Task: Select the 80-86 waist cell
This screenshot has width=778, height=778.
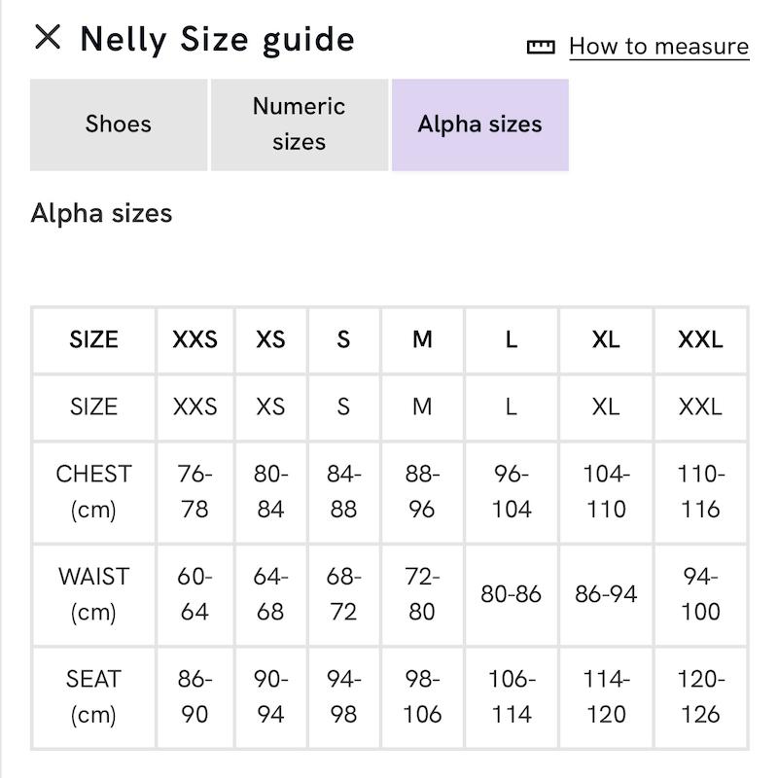Action: (x=512, y=594)
